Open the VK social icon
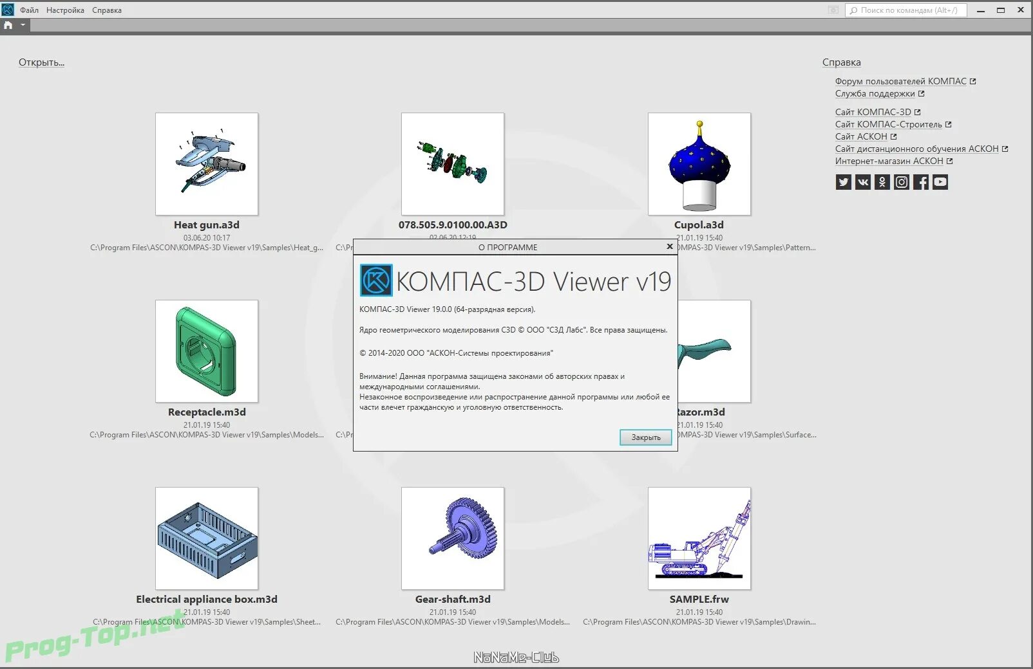1033x669 pixels. [x=862, y=182]
